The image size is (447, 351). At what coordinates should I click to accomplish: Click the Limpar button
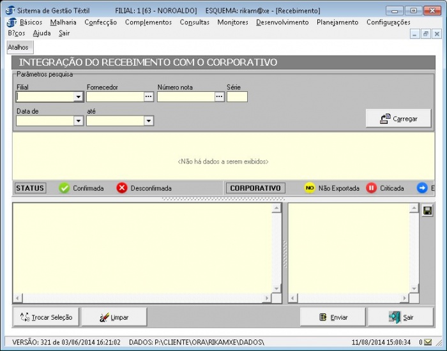[114, 317]
